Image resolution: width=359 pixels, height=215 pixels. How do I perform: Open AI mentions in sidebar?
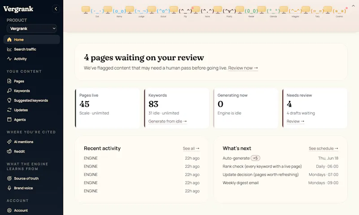tap(31, 142)
